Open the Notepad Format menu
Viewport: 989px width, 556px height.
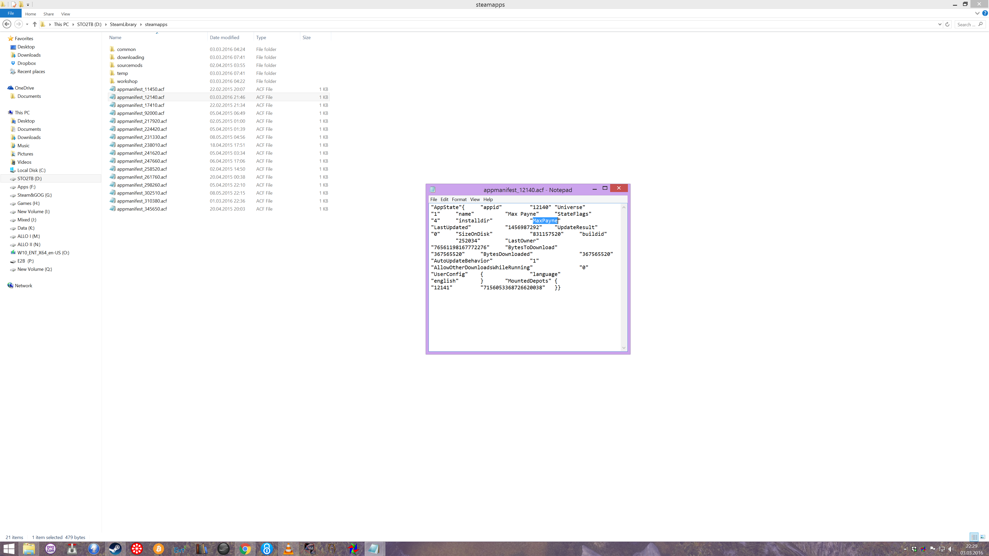pyautogui.click(x=459, y=199)
